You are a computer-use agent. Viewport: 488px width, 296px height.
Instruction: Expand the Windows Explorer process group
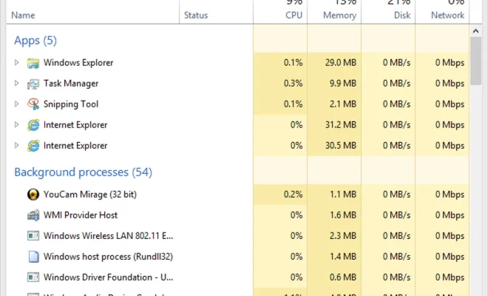coord(17,63)
